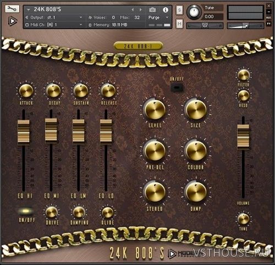Click the Release knob

click(108, 91)
